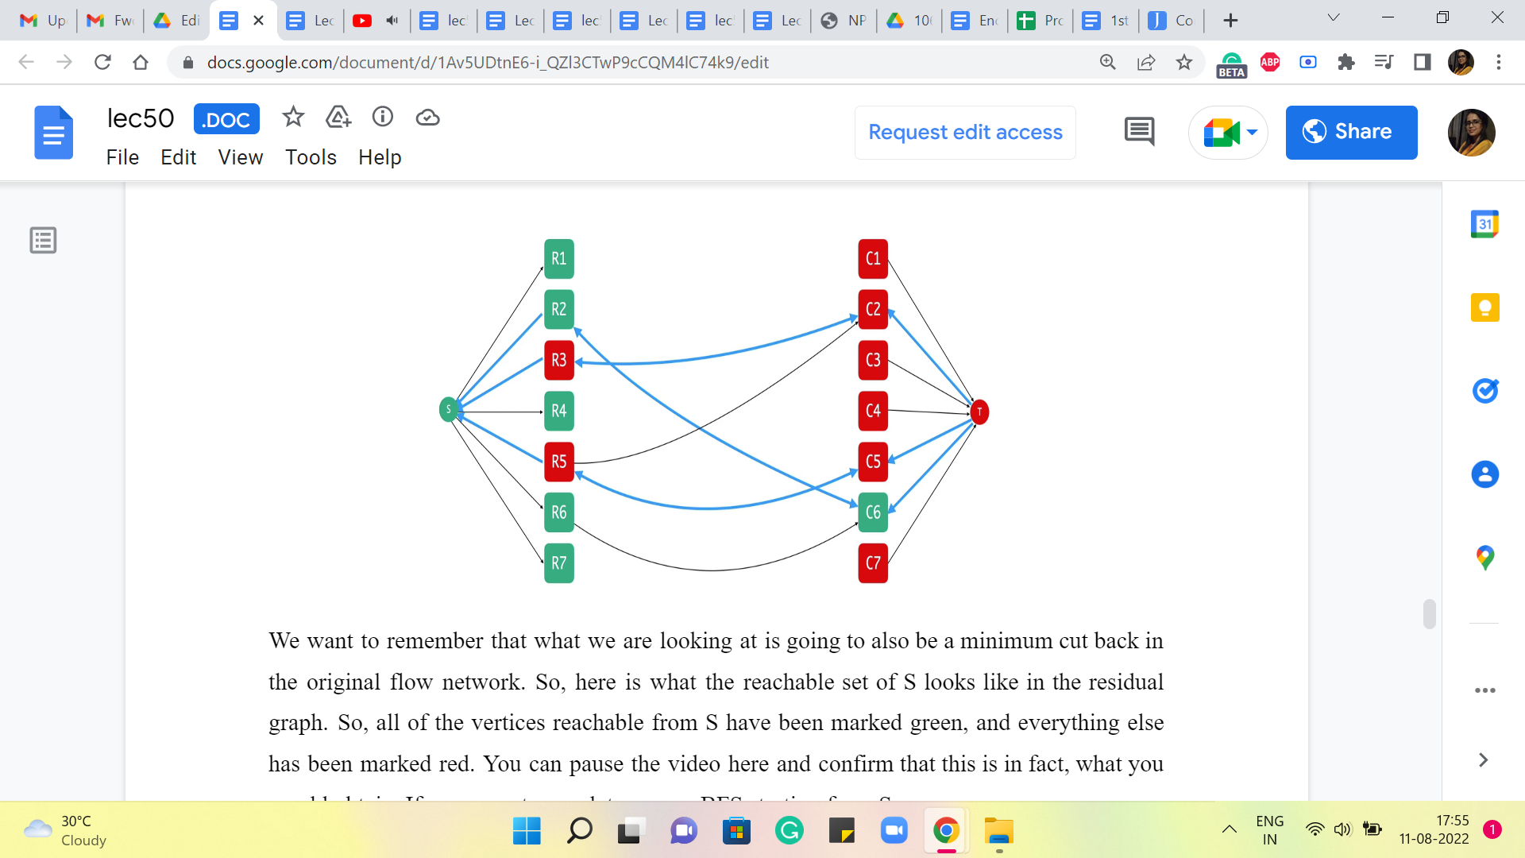Open the Tools menu
The height and width of the screenshot is (858, 1525).
(311, 157)
